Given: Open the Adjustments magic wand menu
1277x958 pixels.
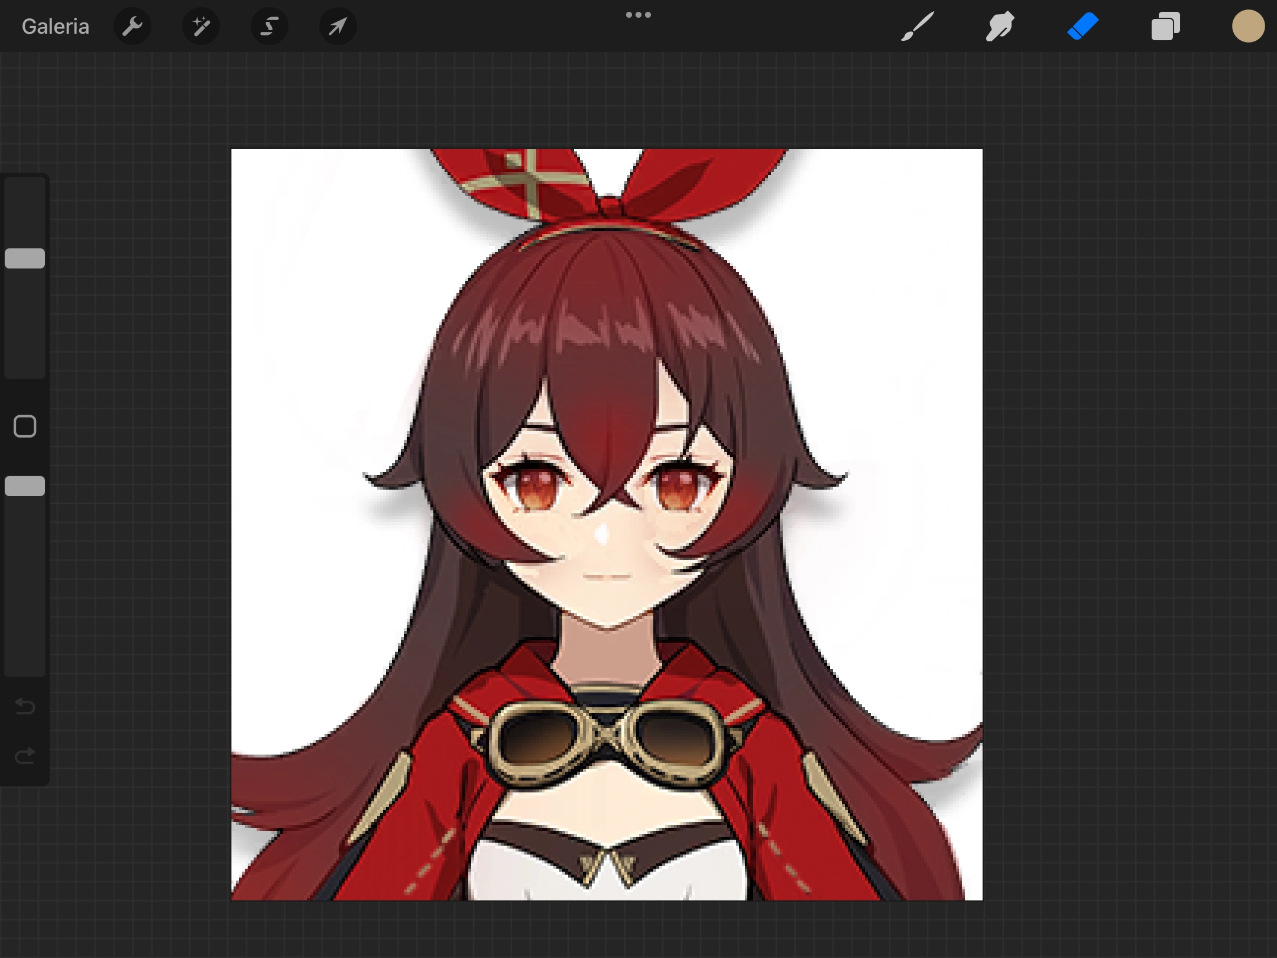Looking at the screenshot, I should 201,26.
